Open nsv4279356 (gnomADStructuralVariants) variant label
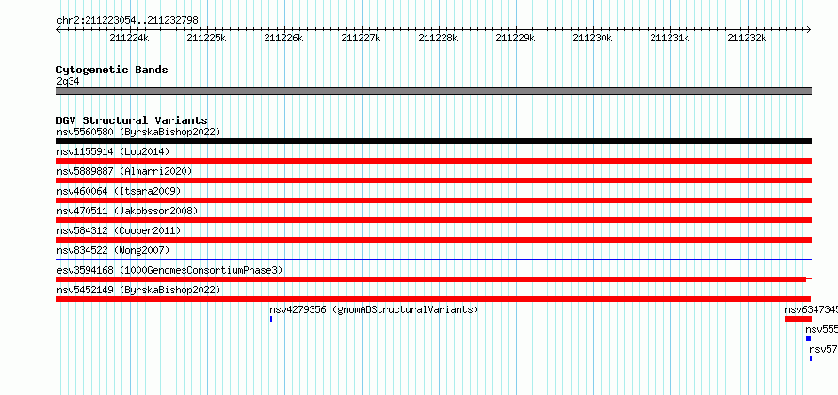 click(x=374, y=309)
